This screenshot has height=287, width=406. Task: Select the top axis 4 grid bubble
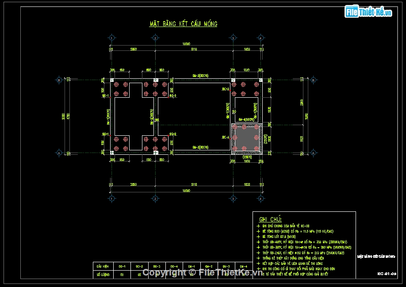pos(261,38)
